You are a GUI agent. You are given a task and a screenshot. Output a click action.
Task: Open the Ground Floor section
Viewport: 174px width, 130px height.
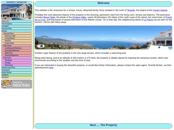(16, 33)
